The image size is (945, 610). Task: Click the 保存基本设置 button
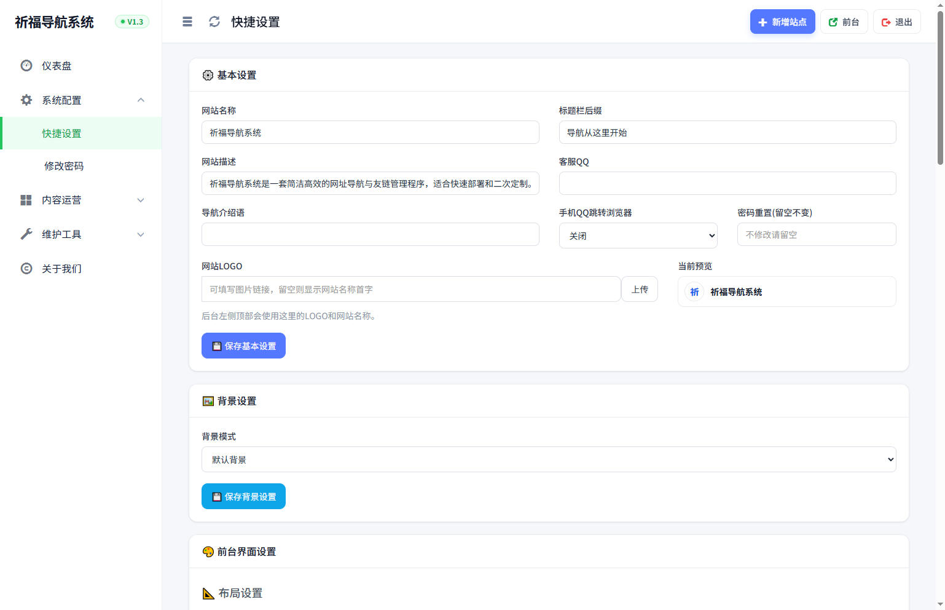point(243,346)
